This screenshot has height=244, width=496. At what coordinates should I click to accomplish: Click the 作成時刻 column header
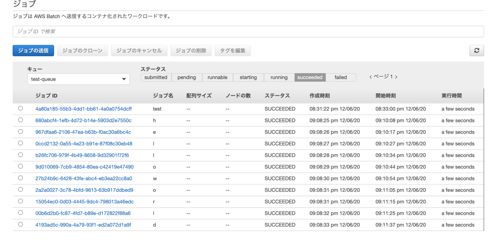pos(320,96)
